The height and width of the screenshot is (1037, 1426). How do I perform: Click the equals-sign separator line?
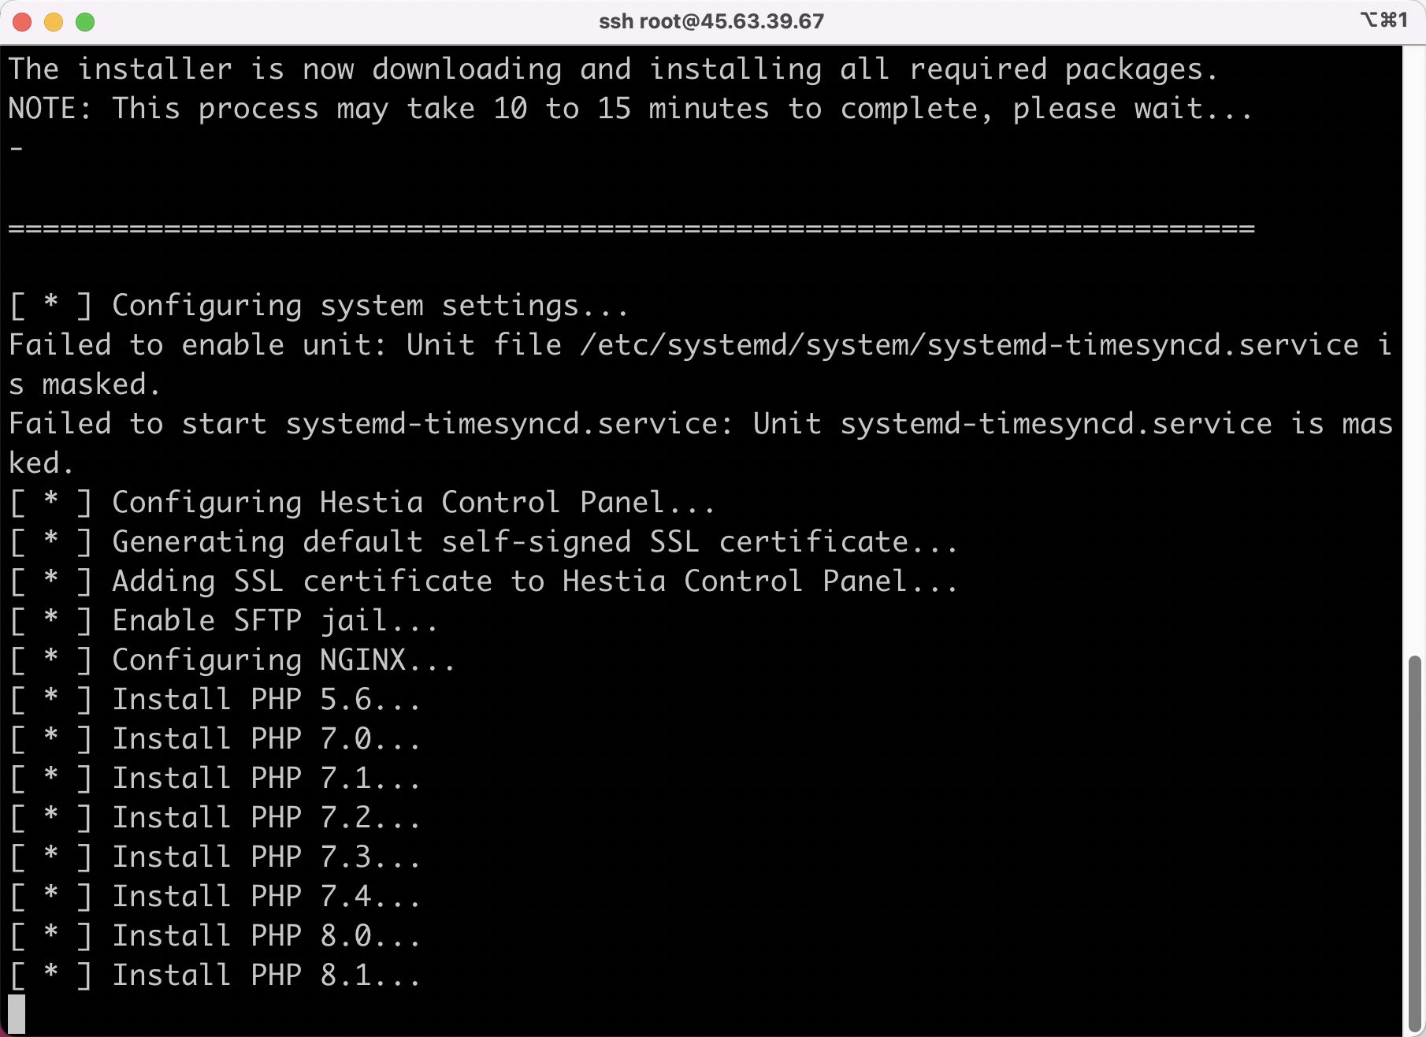(630, 229)
